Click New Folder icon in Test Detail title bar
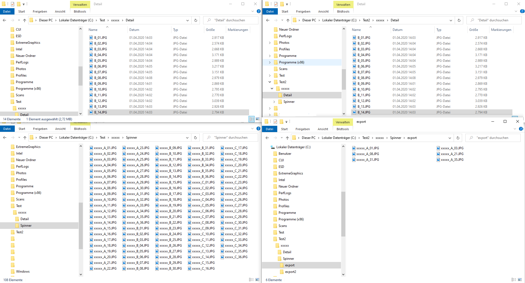525x283 pixels. [x=19, y=4]
